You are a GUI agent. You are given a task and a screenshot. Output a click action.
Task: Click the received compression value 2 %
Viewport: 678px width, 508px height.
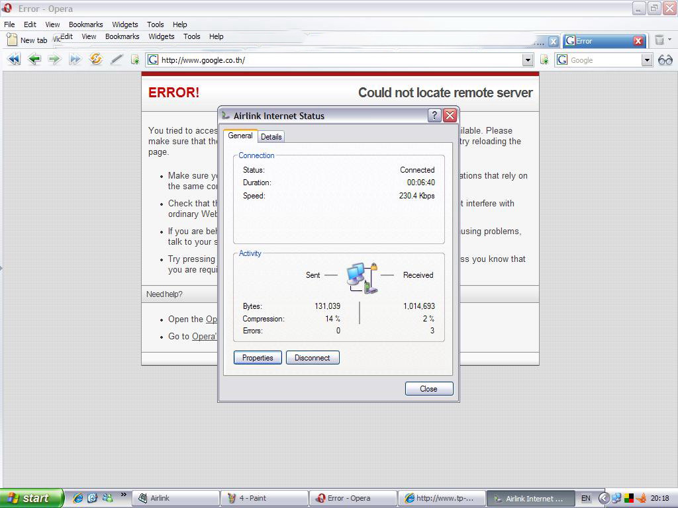coord(428,318)
